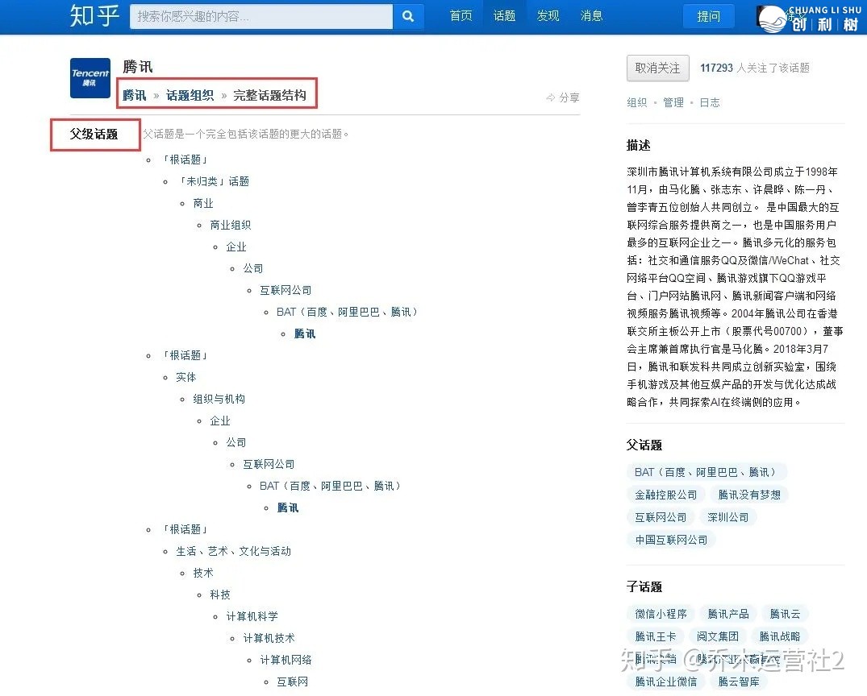
Task: Open the 组织 link under follower count
Action: (637, 103)
